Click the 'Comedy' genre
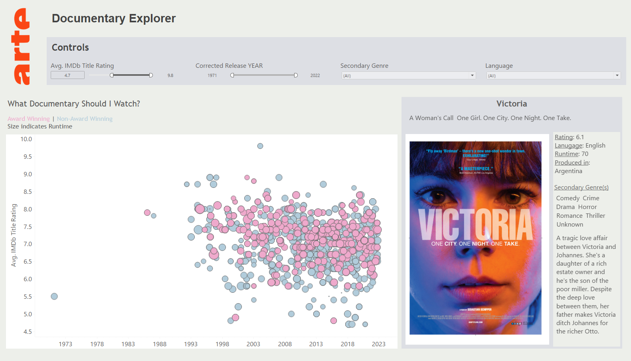Screen dimensions: 631x361 tap(568, 198)
